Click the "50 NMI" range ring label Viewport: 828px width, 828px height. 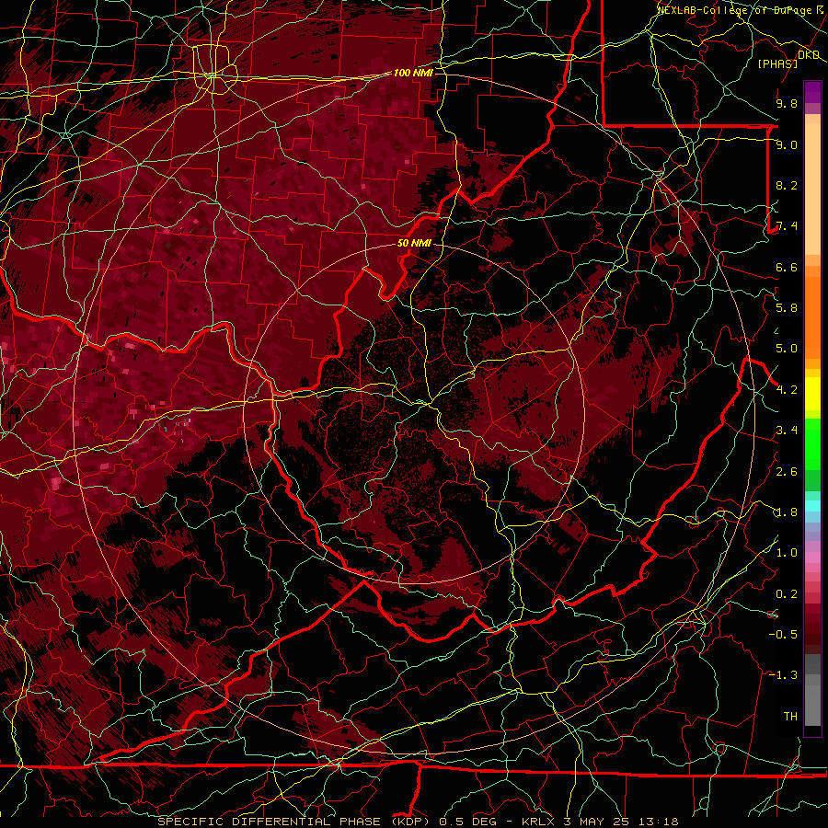(x=414, y=243)
